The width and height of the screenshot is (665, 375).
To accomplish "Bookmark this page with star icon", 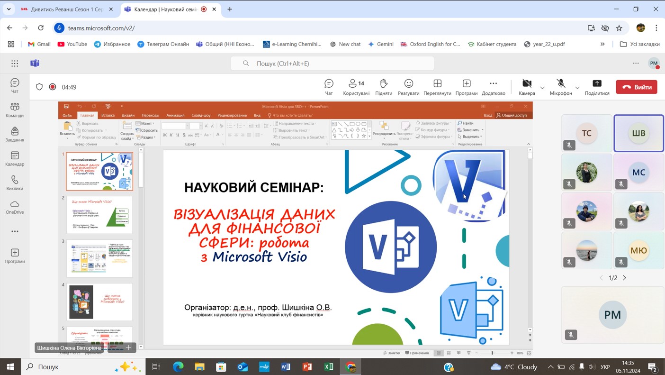I will pos(619,28).
